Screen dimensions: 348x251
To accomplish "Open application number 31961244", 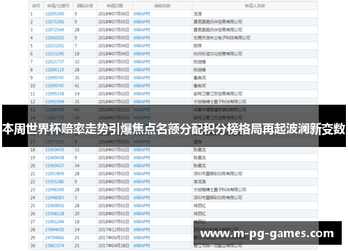I will point(54,222).
